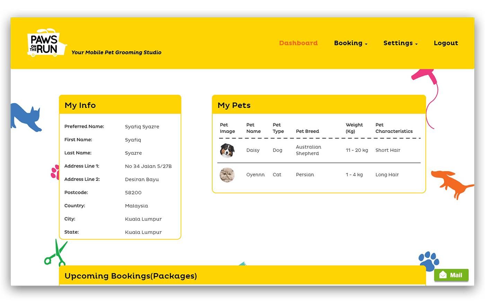Image resolution: width=485 pixels, height=303 pixels.
Task: Click the pink paw print icon
Action: 55,172
